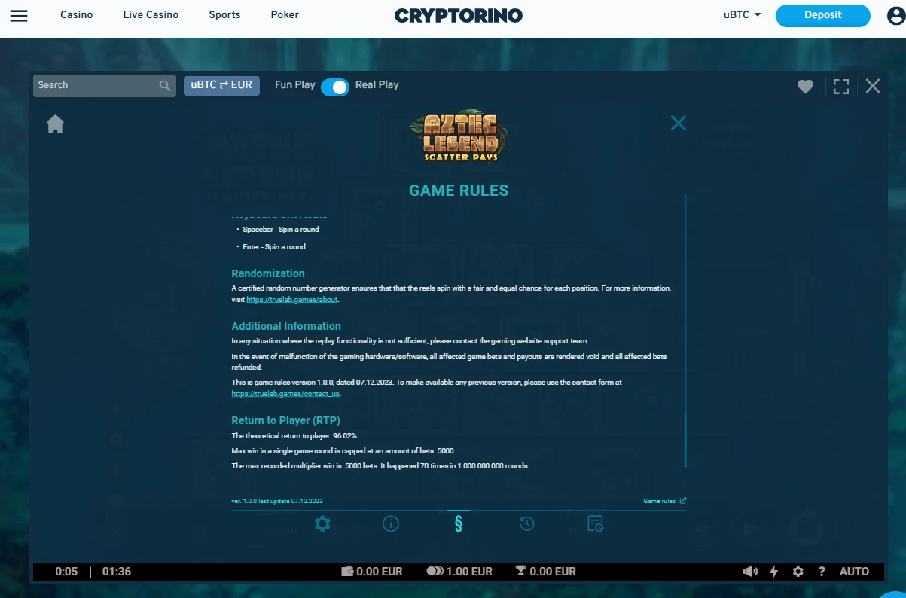
Task: Click the trophy win amount 0.00 EUR
Action: tap(546, 572)
